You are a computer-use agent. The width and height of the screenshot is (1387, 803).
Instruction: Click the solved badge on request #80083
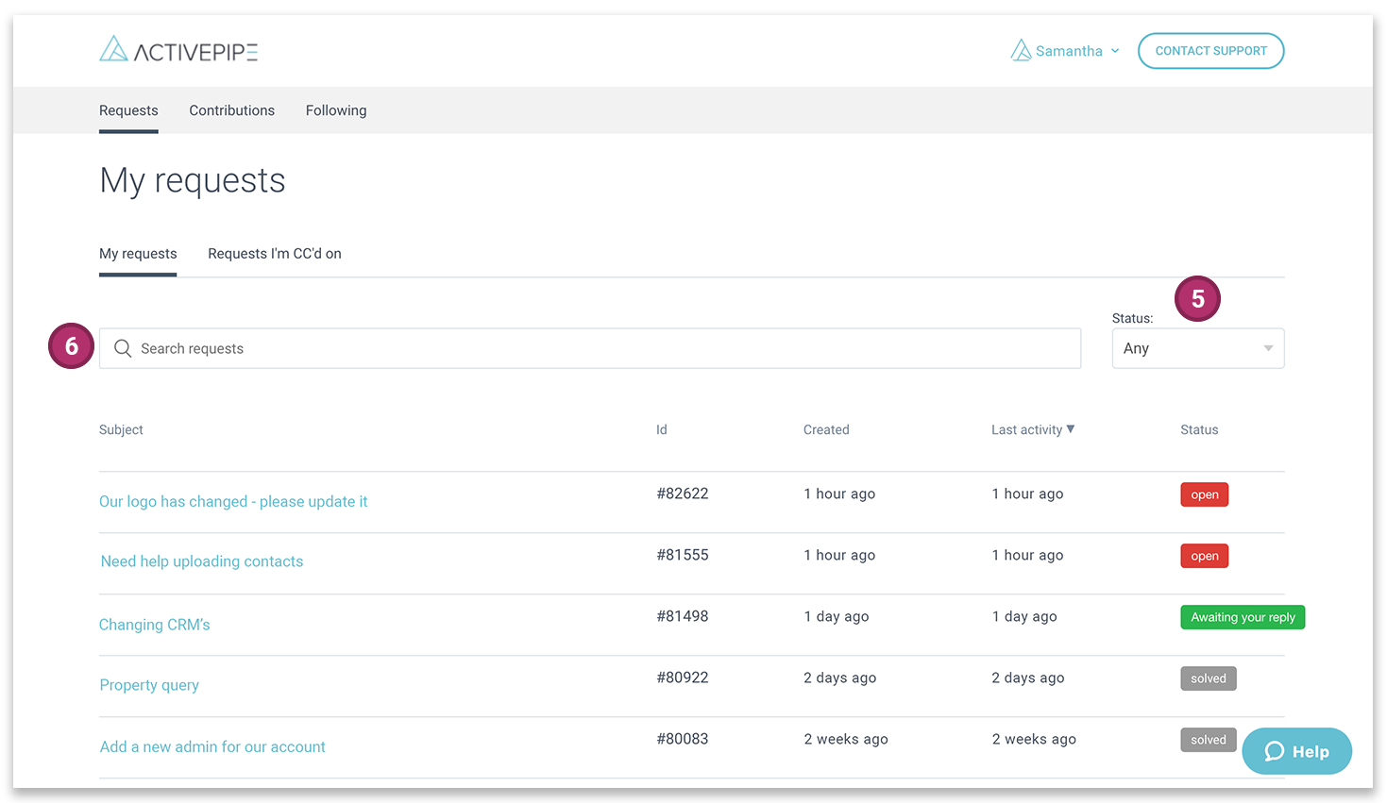coord(1208,739)
